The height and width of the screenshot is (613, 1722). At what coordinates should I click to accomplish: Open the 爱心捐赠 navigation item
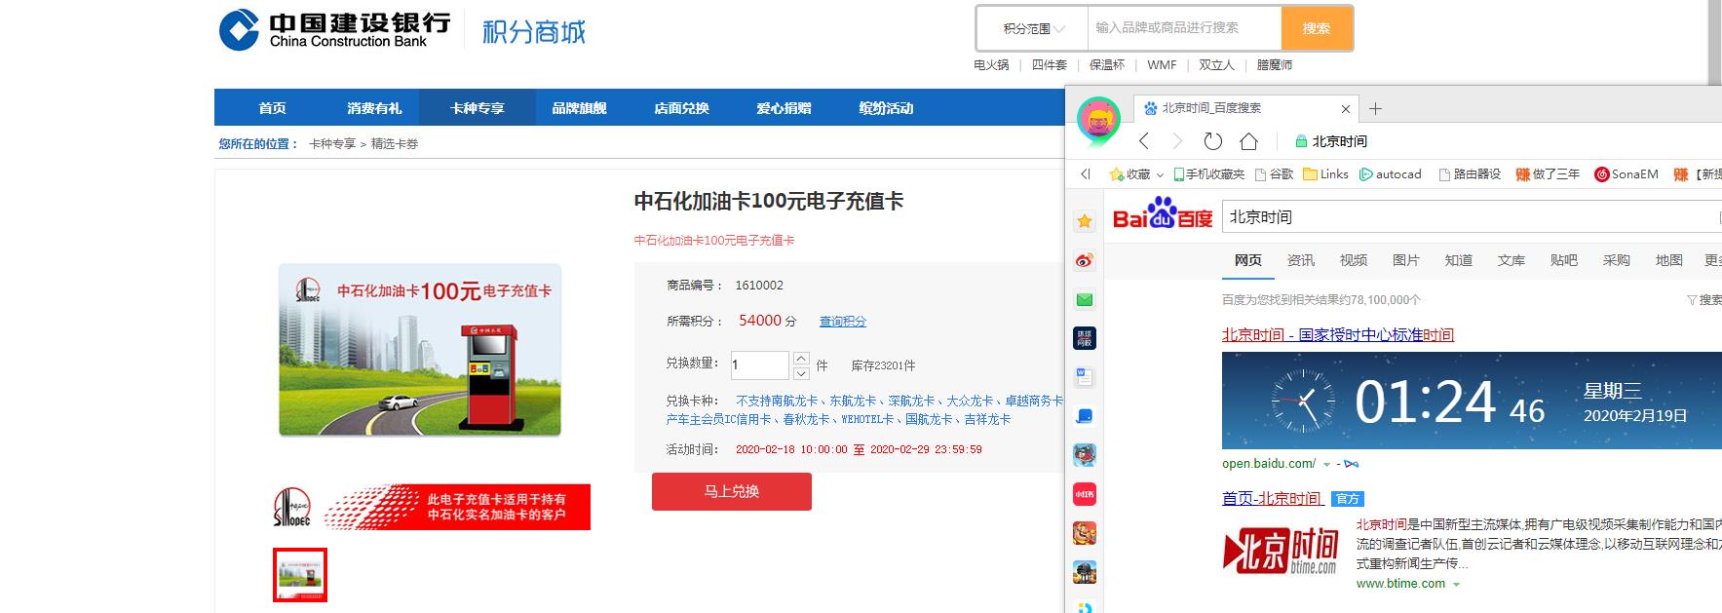pyautogui.click(x=784, y=108)
